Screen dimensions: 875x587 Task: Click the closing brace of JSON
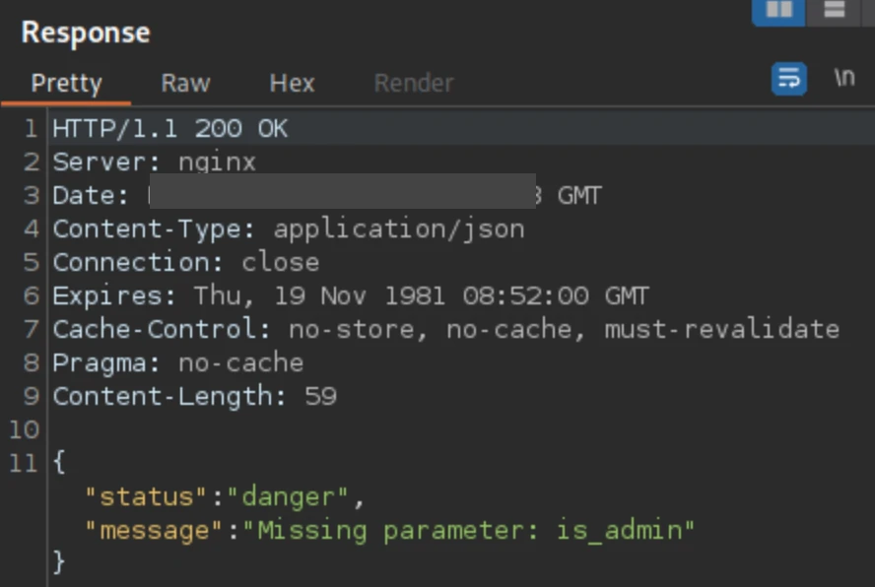pyautogui.click(x=59, y=561)
